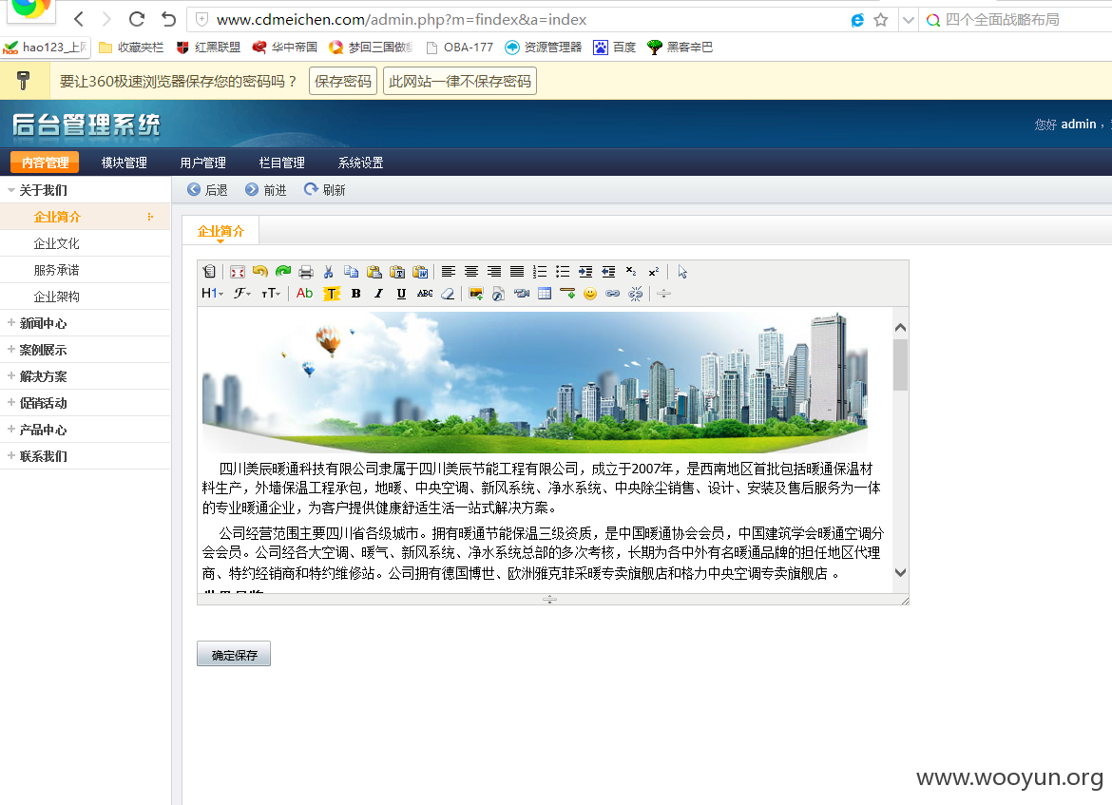Insert image into editor
The image size is (1112, 805).
[x=476, y=294]
